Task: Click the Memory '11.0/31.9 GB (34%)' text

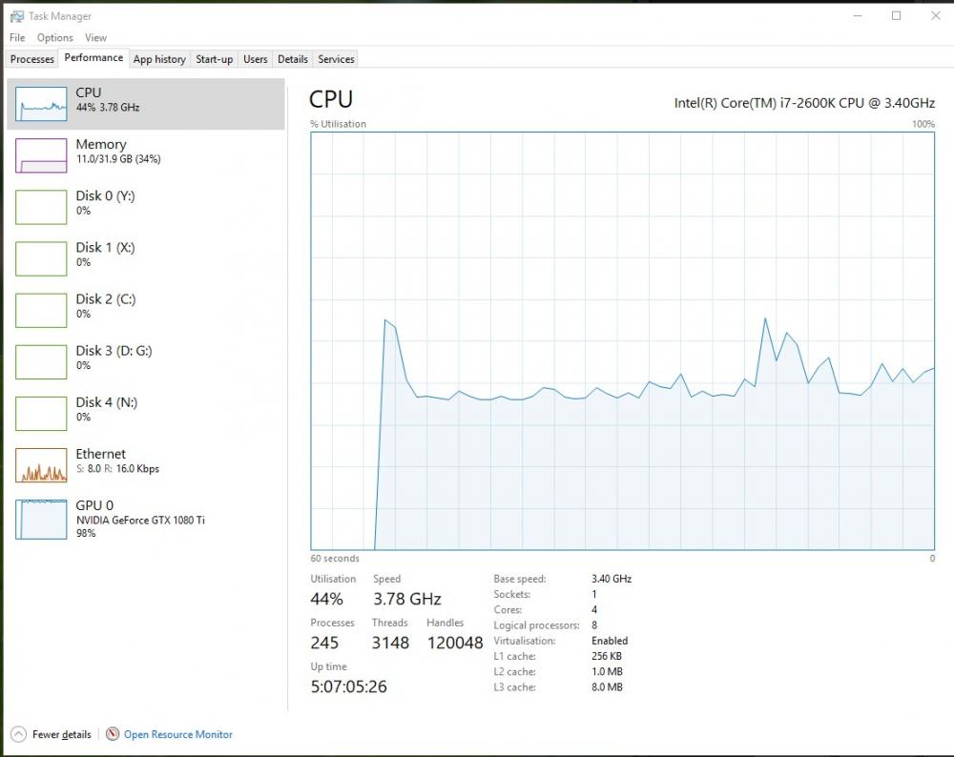Action: [x=118, y=159]
